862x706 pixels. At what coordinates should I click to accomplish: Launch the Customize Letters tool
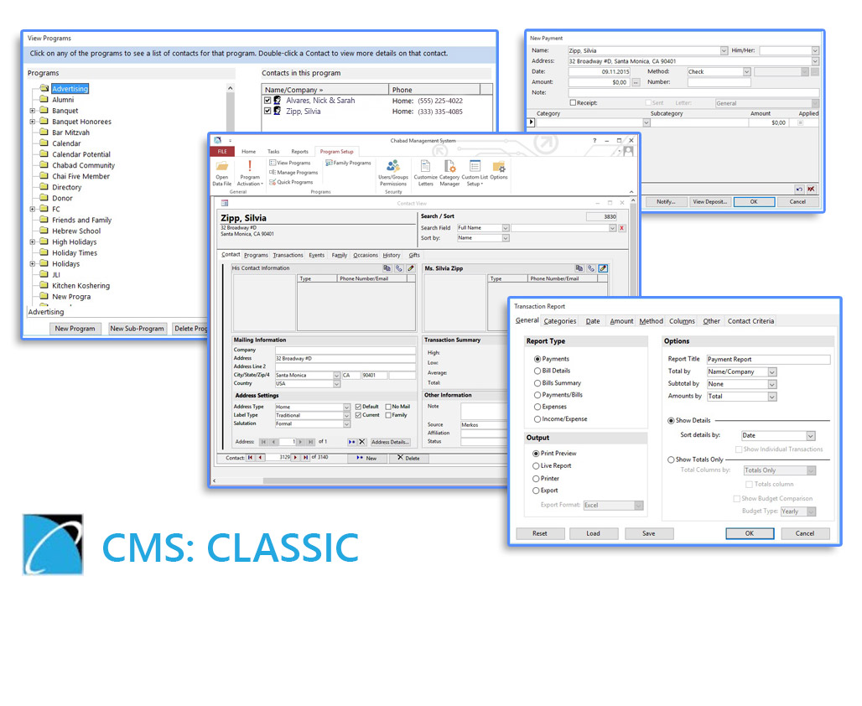[x=426, y=167]
